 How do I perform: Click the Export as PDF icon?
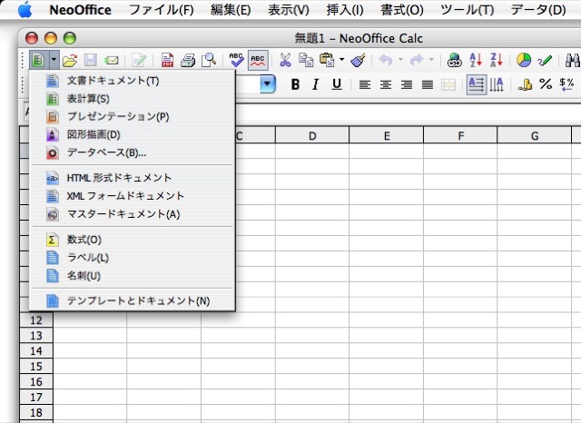[x=168, y=61]
